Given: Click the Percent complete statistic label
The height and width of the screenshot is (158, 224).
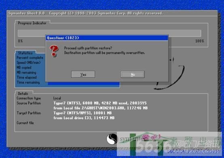Looking at the screenshot, I should pyautogui.click(x=30, y=58).
